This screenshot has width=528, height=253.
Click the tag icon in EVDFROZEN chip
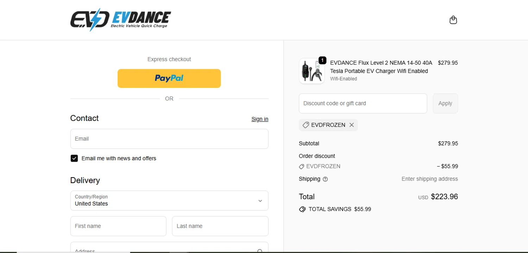point(306,125)
